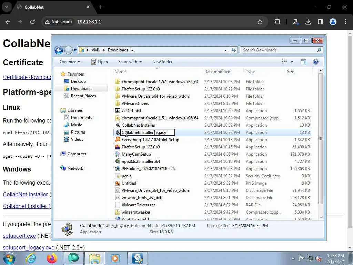The width and height of the screenshot is (353, 265).
Task: Open CollabNet Installer link in browser page
Action: click(25, 194)
